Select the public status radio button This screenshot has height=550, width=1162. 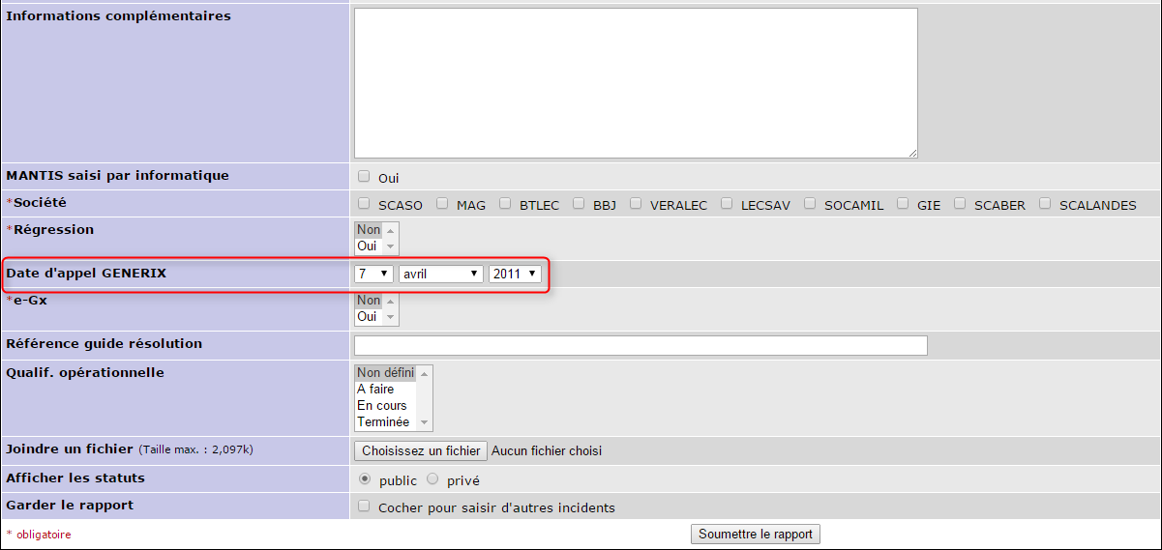[365, 478]
